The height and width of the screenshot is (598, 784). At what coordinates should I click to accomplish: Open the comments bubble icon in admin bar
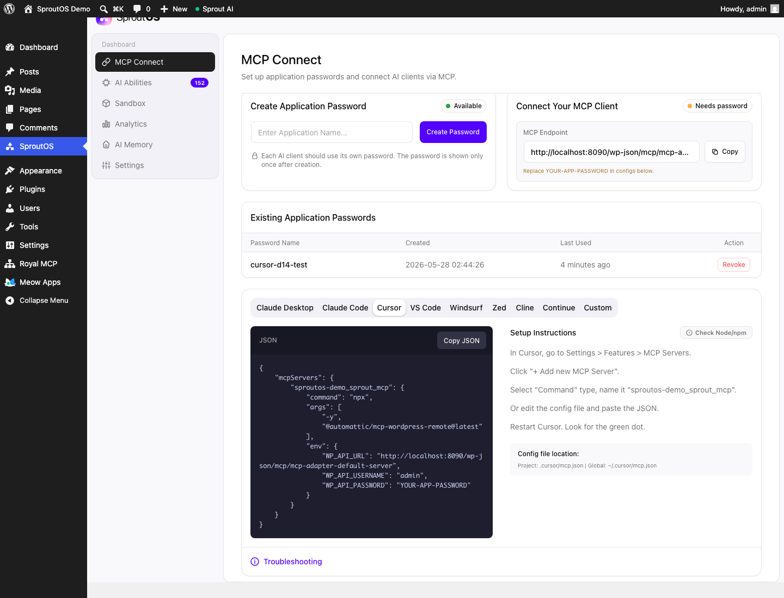(137, 9)
